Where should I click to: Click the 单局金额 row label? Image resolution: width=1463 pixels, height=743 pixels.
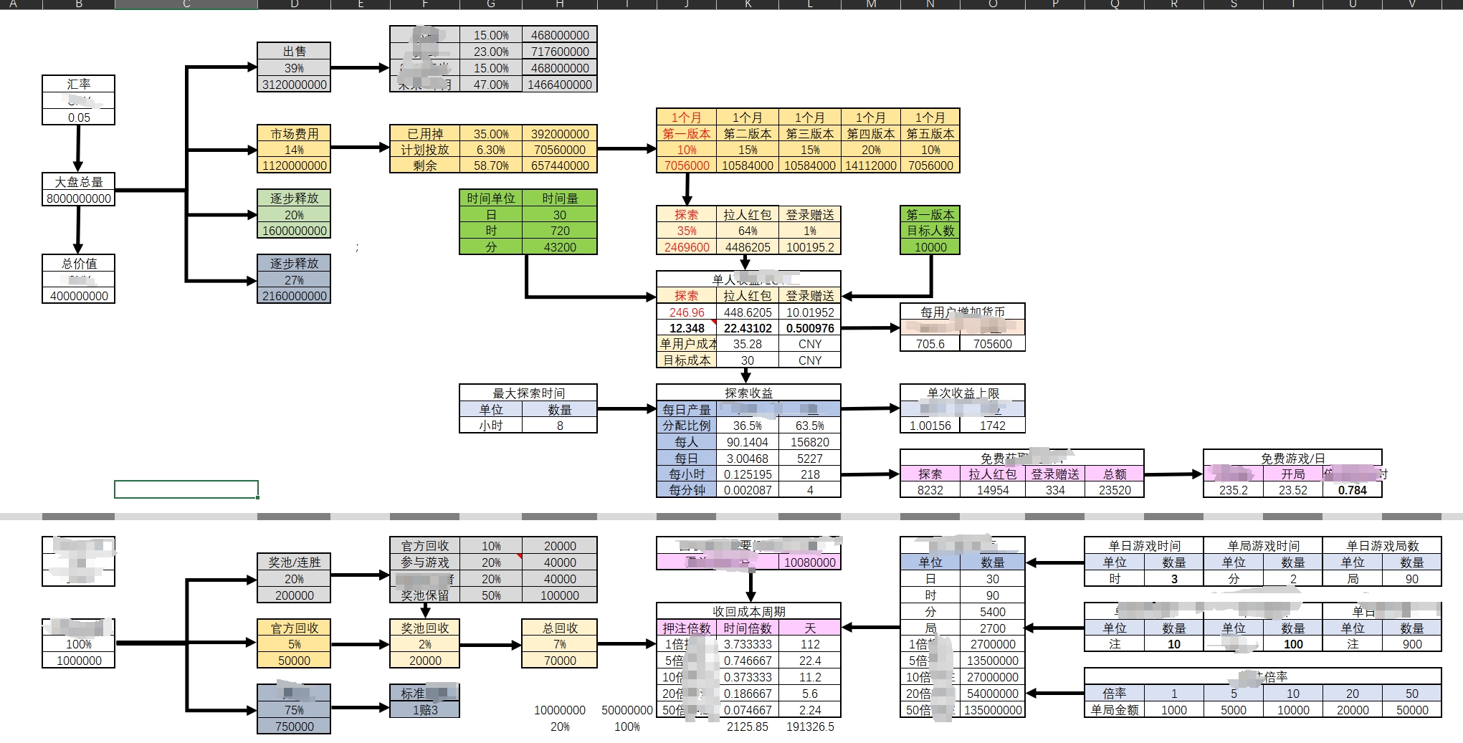1115,710
